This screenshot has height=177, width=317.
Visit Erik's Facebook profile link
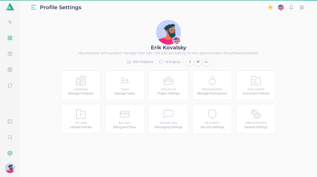[x=190, y=62]
